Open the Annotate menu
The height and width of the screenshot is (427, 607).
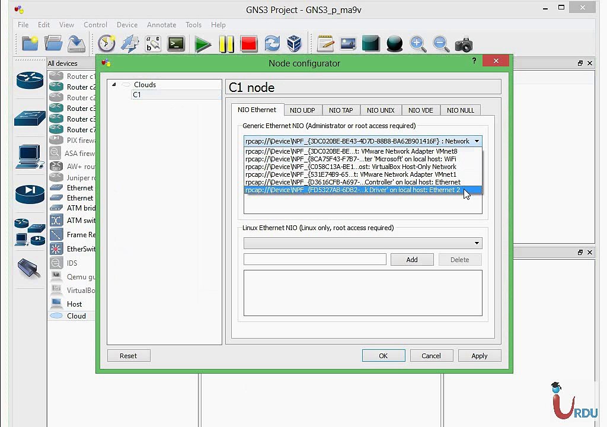click(x=161, y=25)
